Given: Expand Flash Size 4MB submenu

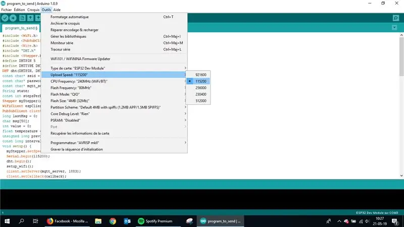Looking at the screenshot, I should (x=114, y=100).
